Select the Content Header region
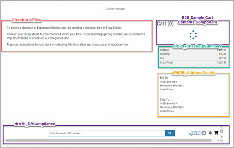This screenshot has height=148, width=234. [116, 9]
